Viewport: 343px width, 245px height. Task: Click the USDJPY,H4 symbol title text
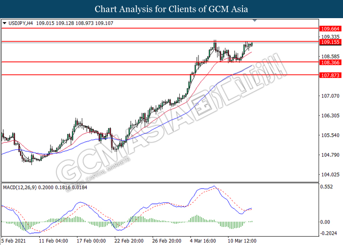(21, 23)
